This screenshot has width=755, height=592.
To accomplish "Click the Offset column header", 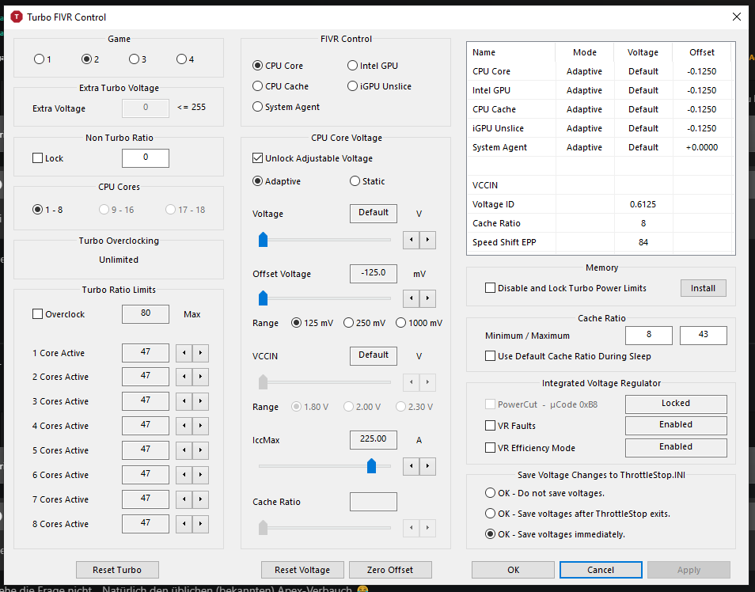I will pyautogui.click(x=702, y=52).
